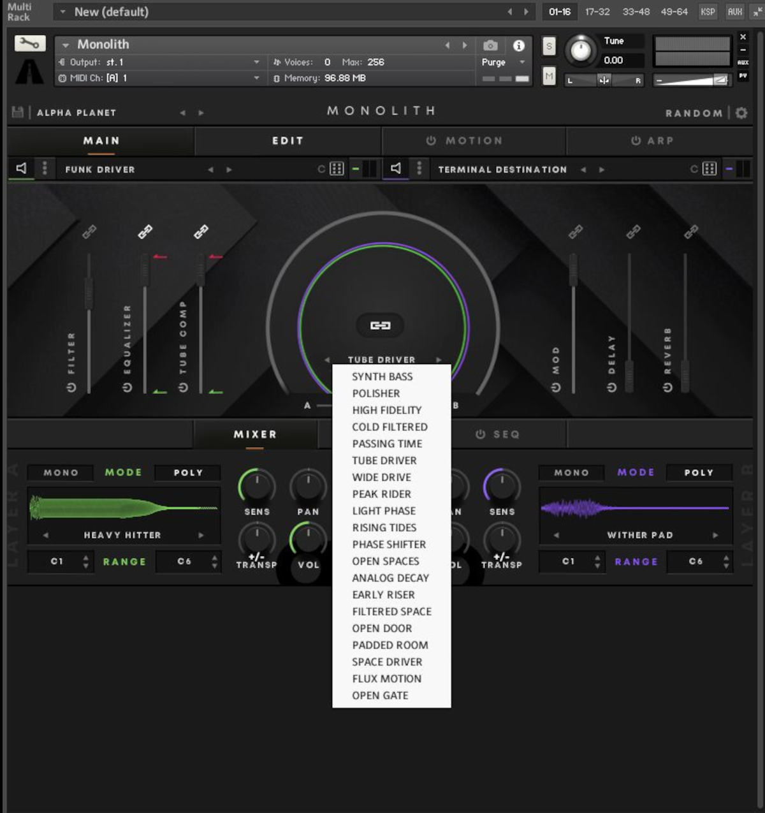Toggle the link icon above Reverb slider
This screenshot has width=765, height=813.
pos(690,232)
